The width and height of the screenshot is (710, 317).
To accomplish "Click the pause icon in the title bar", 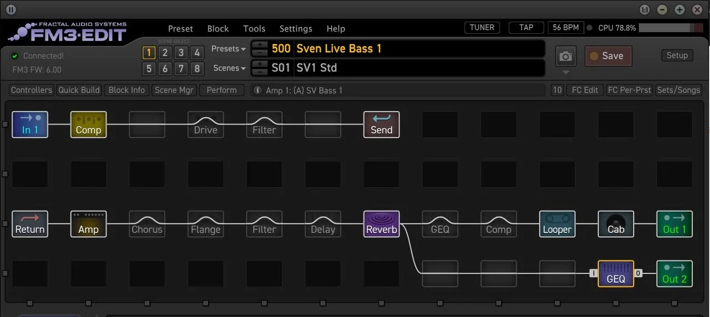I will point(11,9).
